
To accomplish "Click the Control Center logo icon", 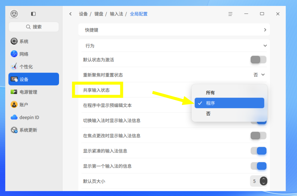I will point(14,14).
